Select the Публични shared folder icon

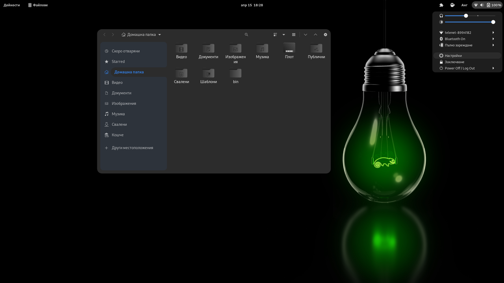pyautogui.click(x=316, y=48)
